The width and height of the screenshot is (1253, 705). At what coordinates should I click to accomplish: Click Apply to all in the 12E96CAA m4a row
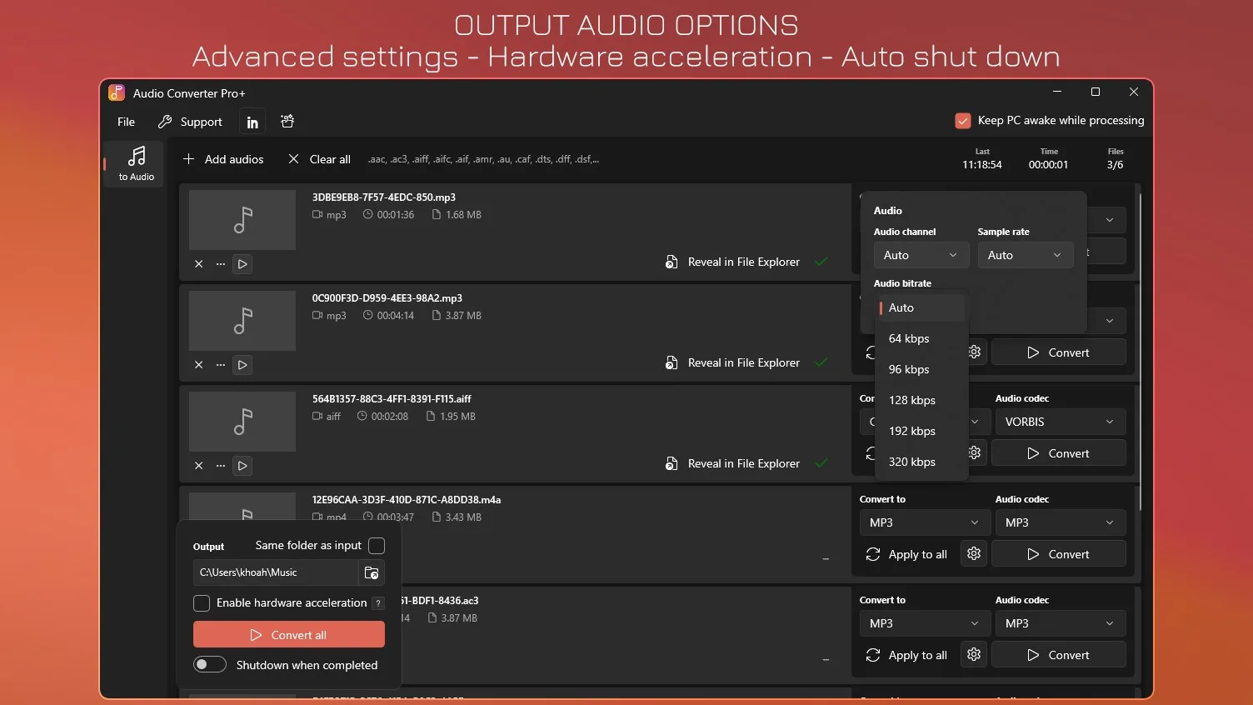coord(906,554)
